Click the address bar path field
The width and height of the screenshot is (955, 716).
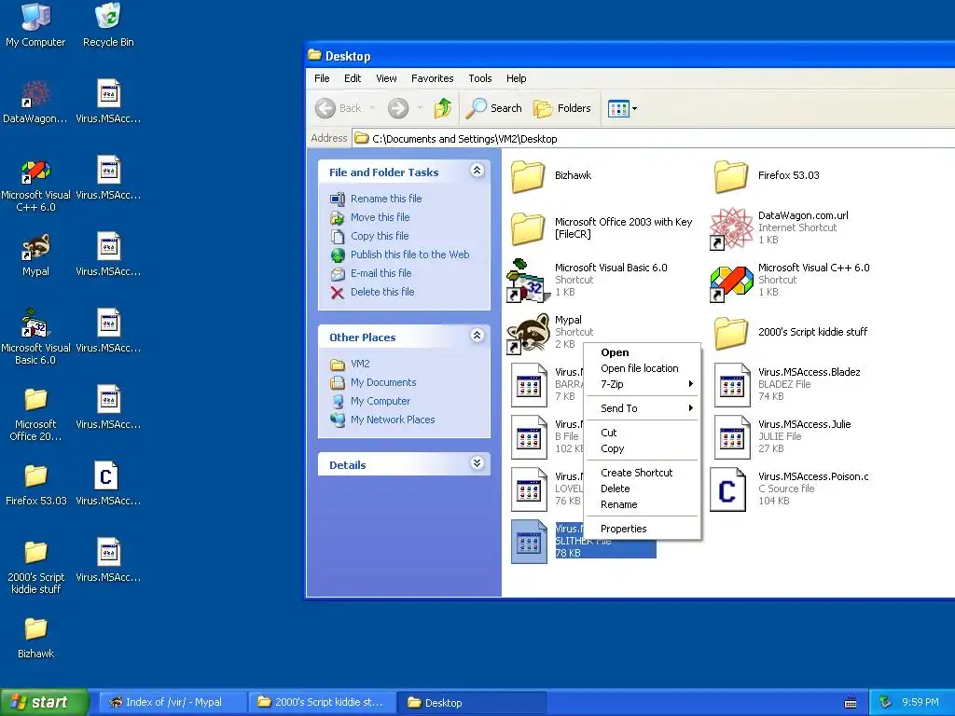coord(653,139)
